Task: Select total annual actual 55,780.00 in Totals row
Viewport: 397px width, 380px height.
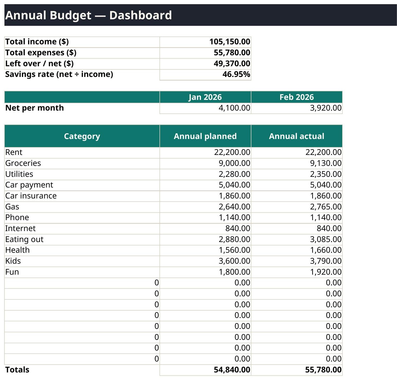Action: point(297,370)
